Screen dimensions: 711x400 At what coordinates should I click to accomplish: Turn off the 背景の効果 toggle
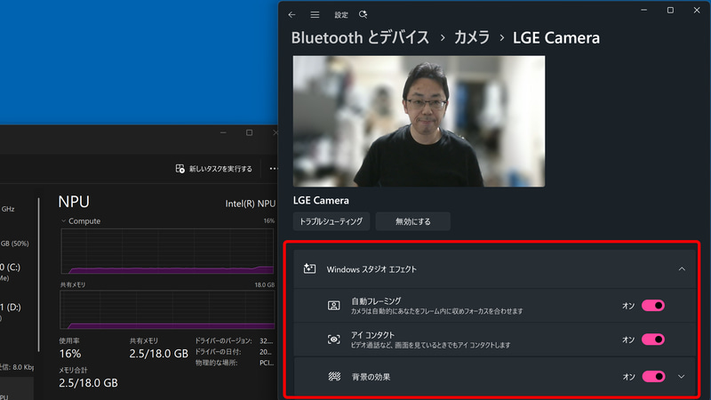coord(653,376)
